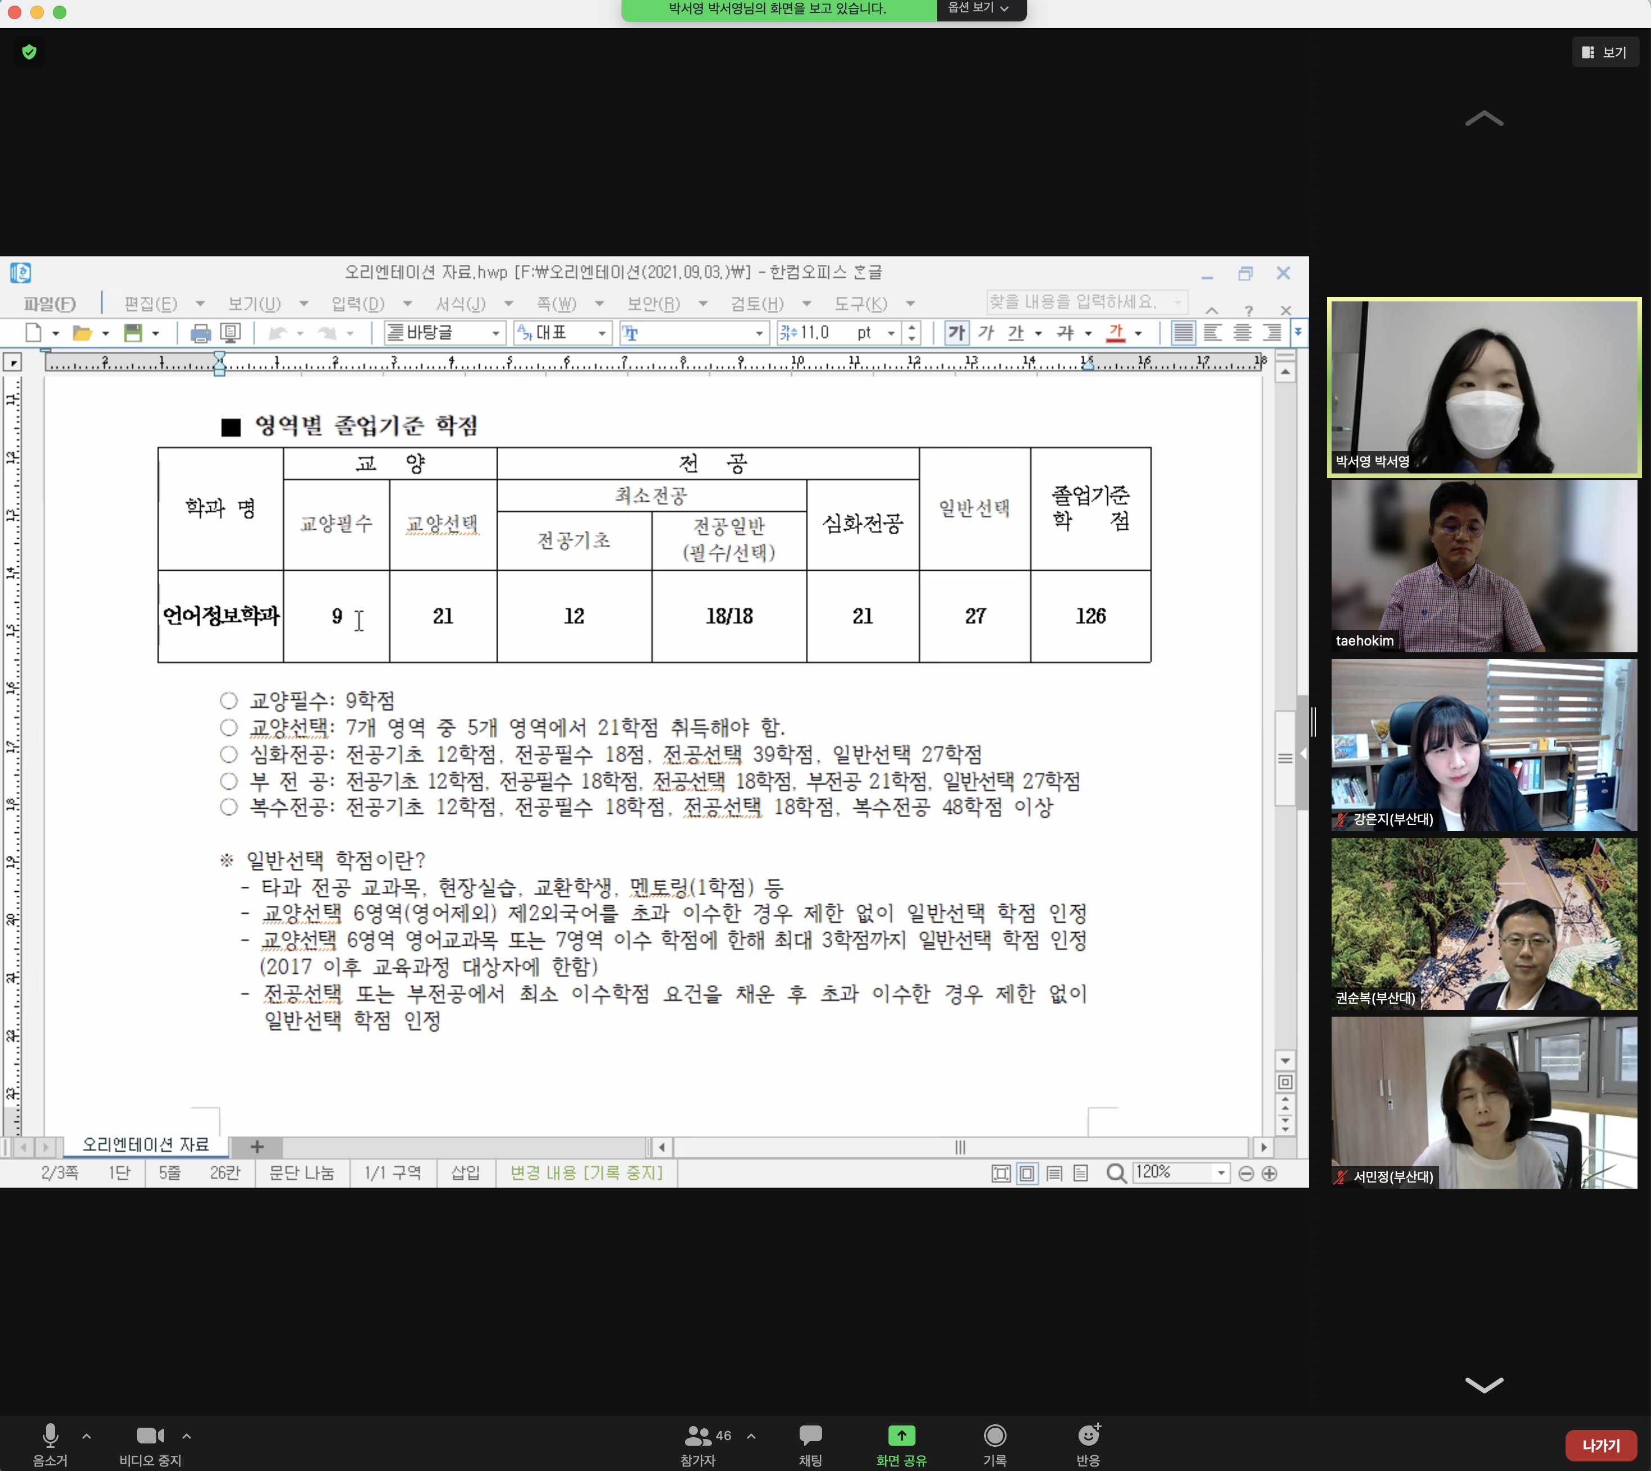Expand audio options arrow next to 음소거

click(87, 1436)
